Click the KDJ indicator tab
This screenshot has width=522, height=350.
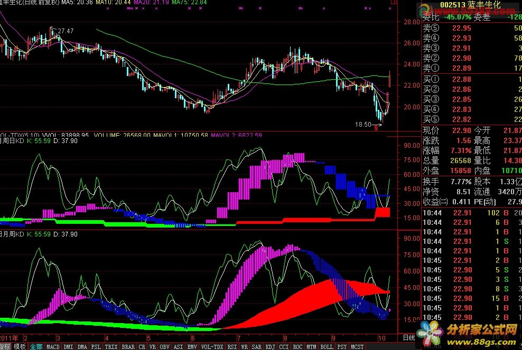271,346
